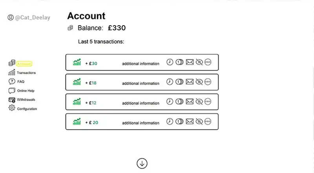314x173 pixels.
Task: Open the @Cat_Deelay user profile
Action: click(32, 17)
